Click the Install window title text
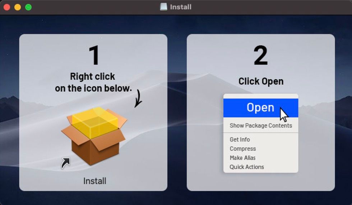This screenshot has width=352, height=205. (x=181, y=7)
